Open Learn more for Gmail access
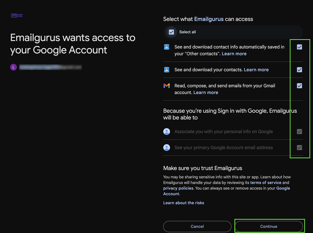313x233 pixels. coord(206,92)
